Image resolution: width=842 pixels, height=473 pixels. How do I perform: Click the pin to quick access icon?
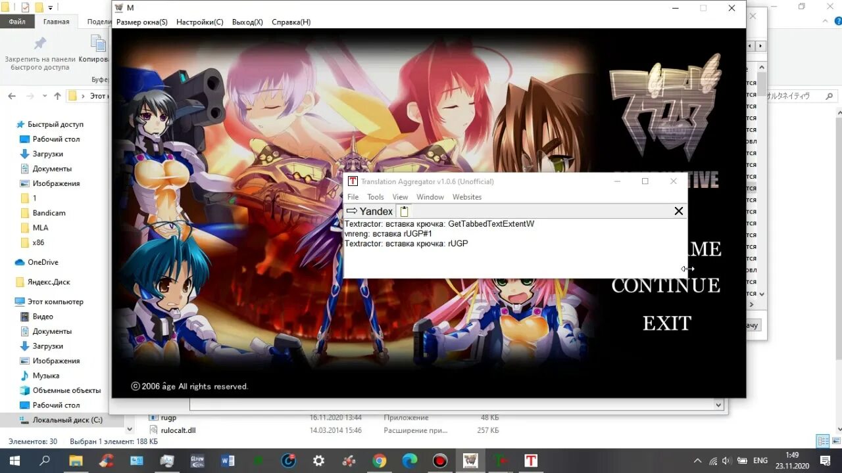[40, 43]
